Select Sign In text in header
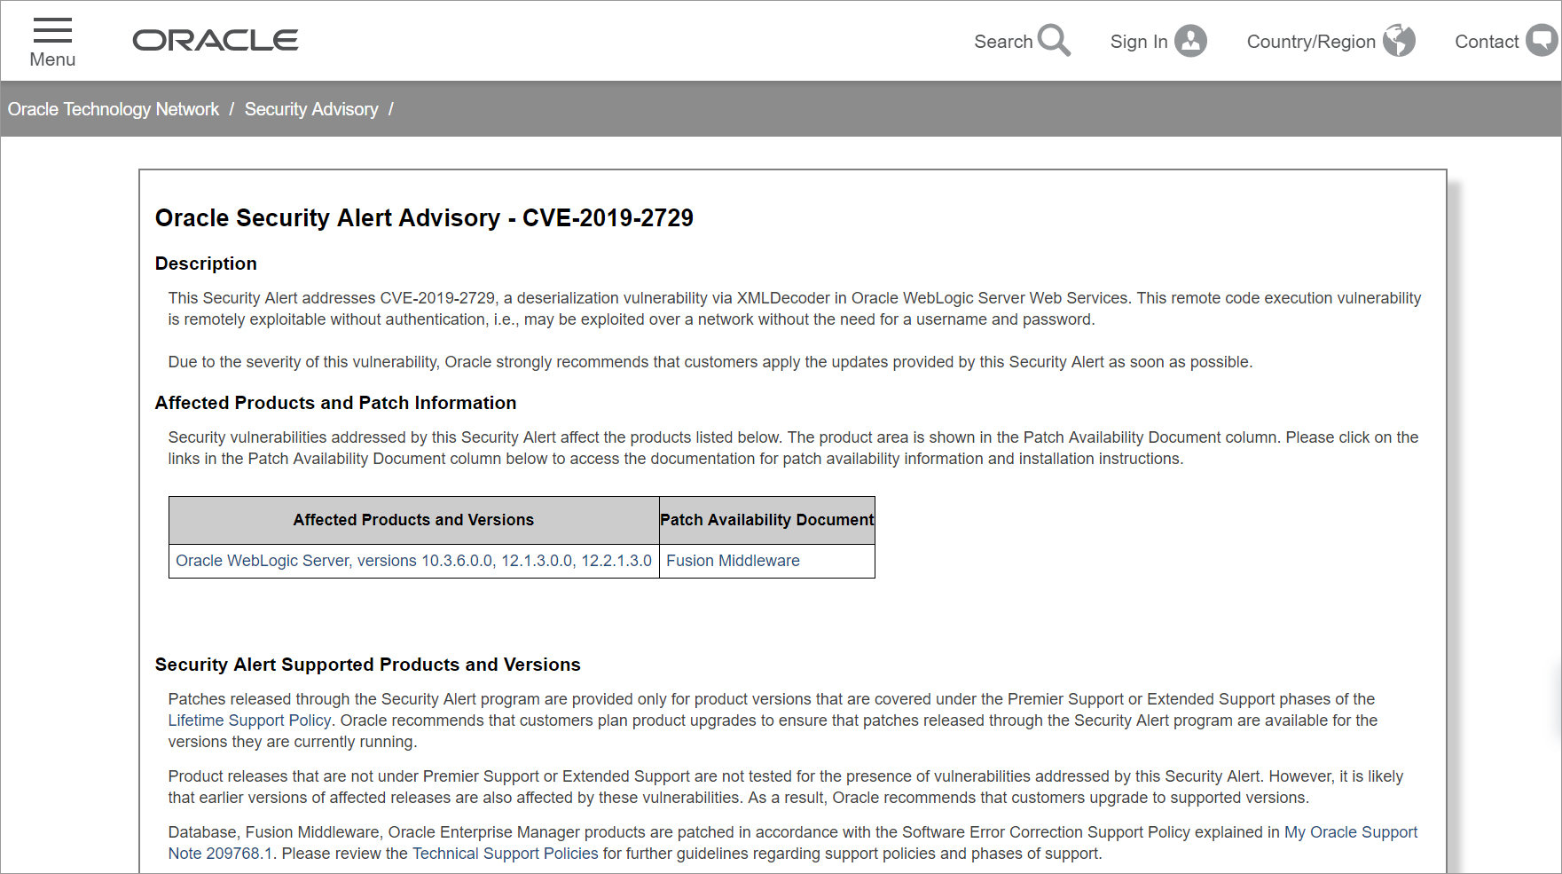The height and width of the screenshot is (874, 1562). click(1138, 42)
